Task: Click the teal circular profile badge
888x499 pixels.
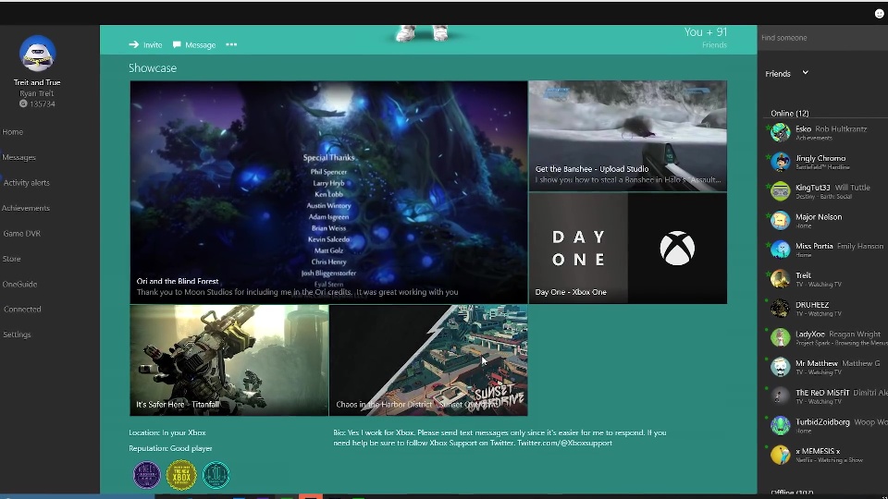Action: 216,475
